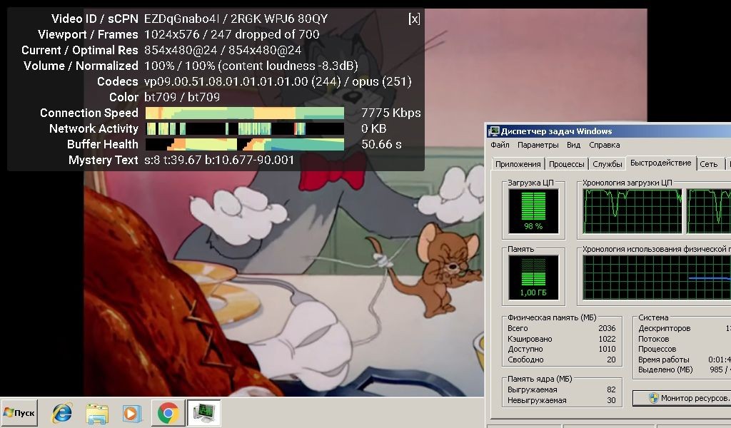Click the CPU load gauge showing 98 %
Image resolution: width=731 pixels, height=428 pixels.
533,211
